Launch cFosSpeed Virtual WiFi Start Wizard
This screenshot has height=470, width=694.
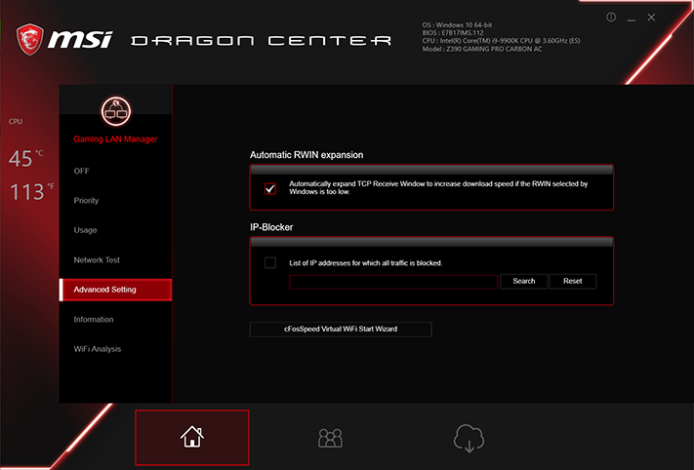pos(341,330)
